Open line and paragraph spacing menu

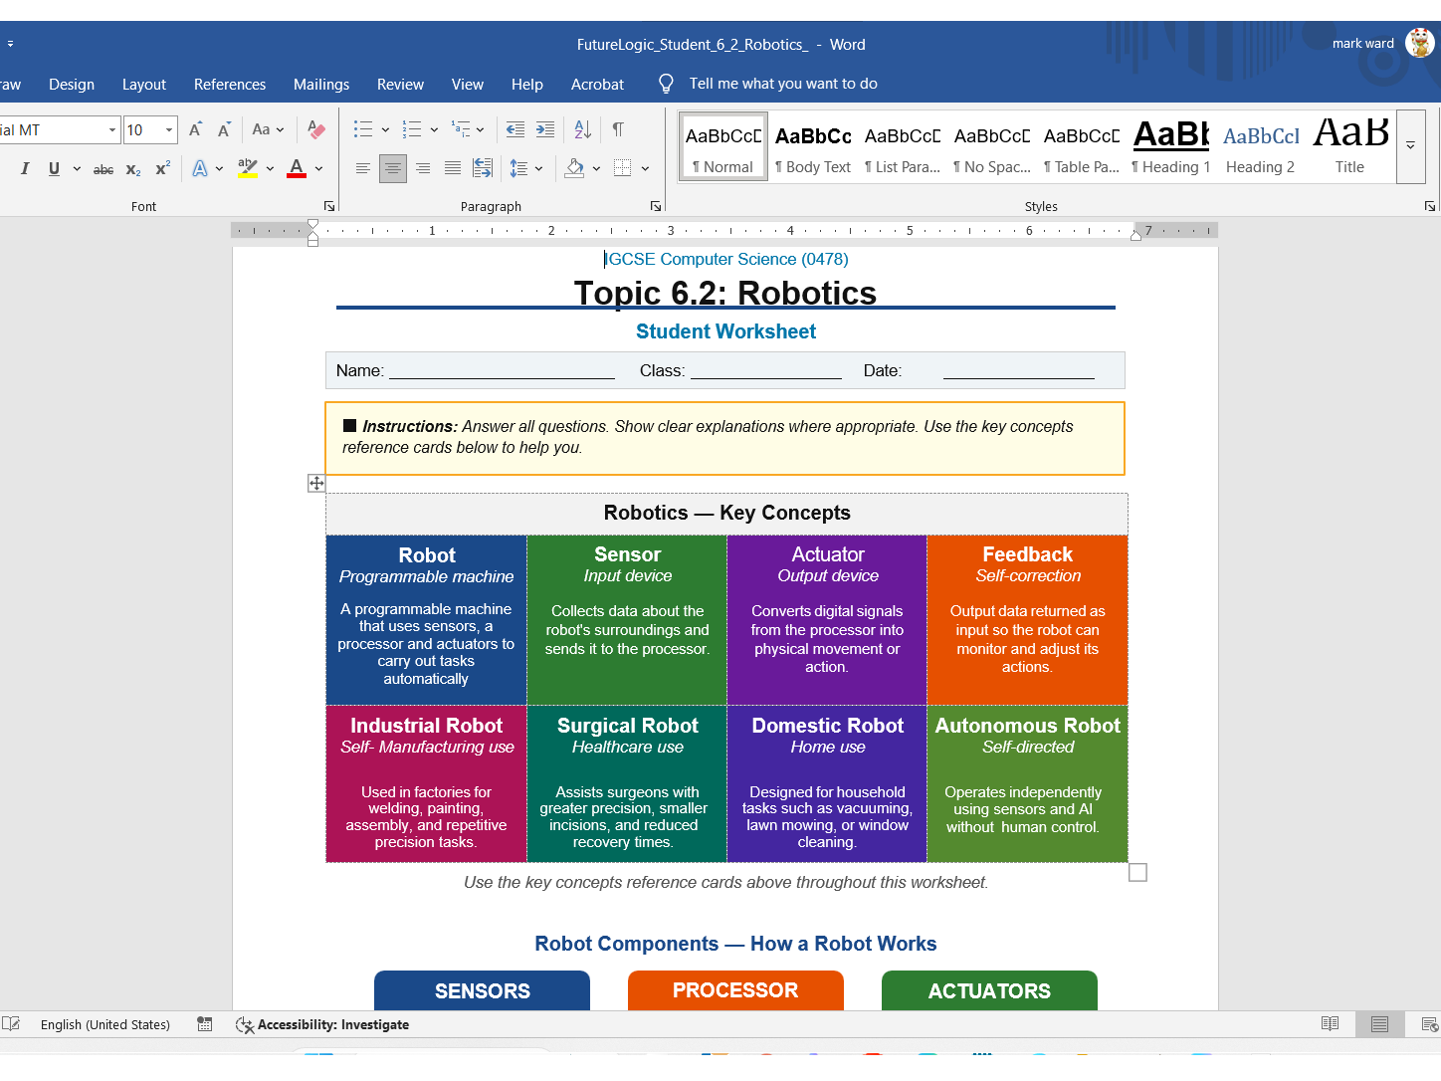click(526, 168)
